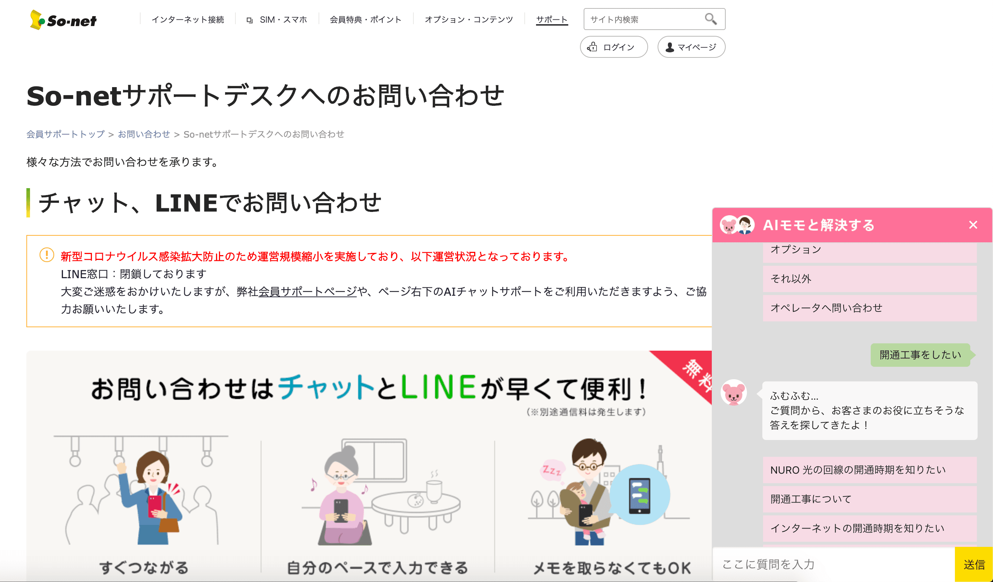Click the orange exclamation notice icon

tap(47, 255)
